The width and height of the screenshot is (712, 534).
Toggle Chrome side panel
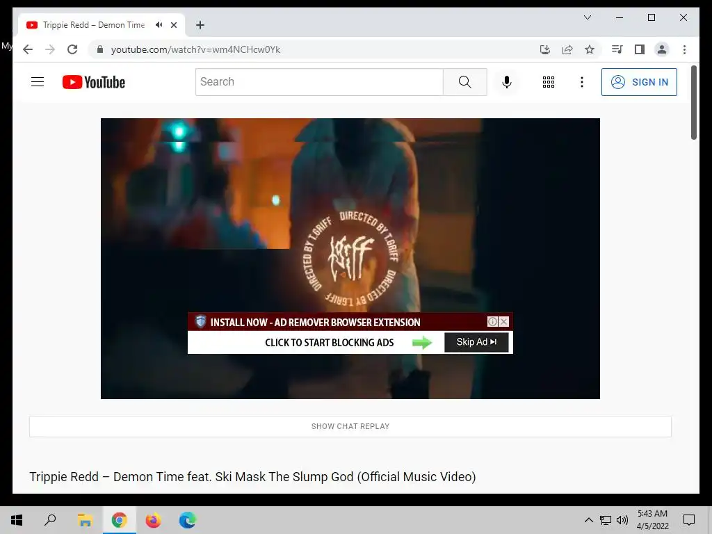(640, 49)
